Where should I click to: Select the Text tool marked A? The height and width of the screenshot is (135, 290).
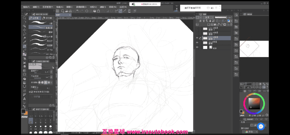point(24,99)
